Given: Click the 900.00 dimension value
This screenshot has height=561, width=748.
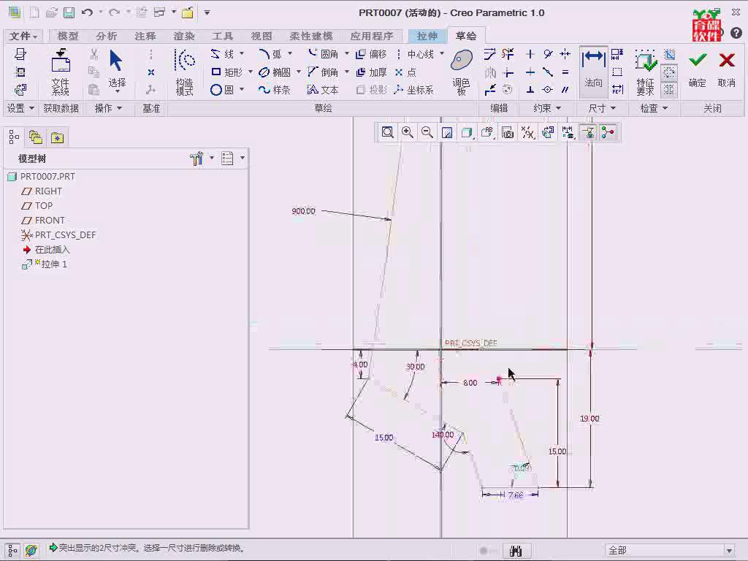Looking at the screenshot, I should click(303, 211).
